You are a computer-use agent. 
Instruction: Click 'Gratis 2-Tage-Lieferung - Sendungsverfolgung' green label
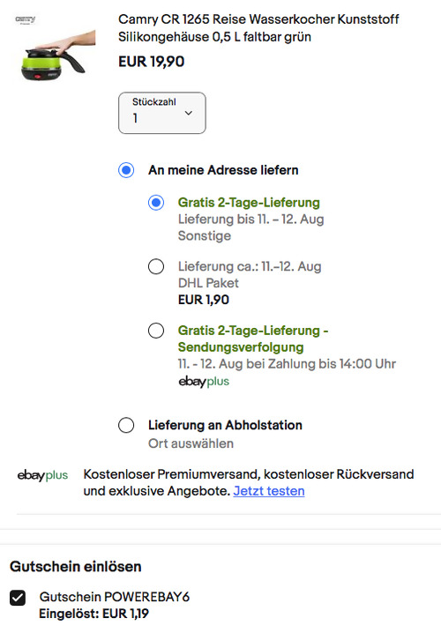(x=253, y=339)
